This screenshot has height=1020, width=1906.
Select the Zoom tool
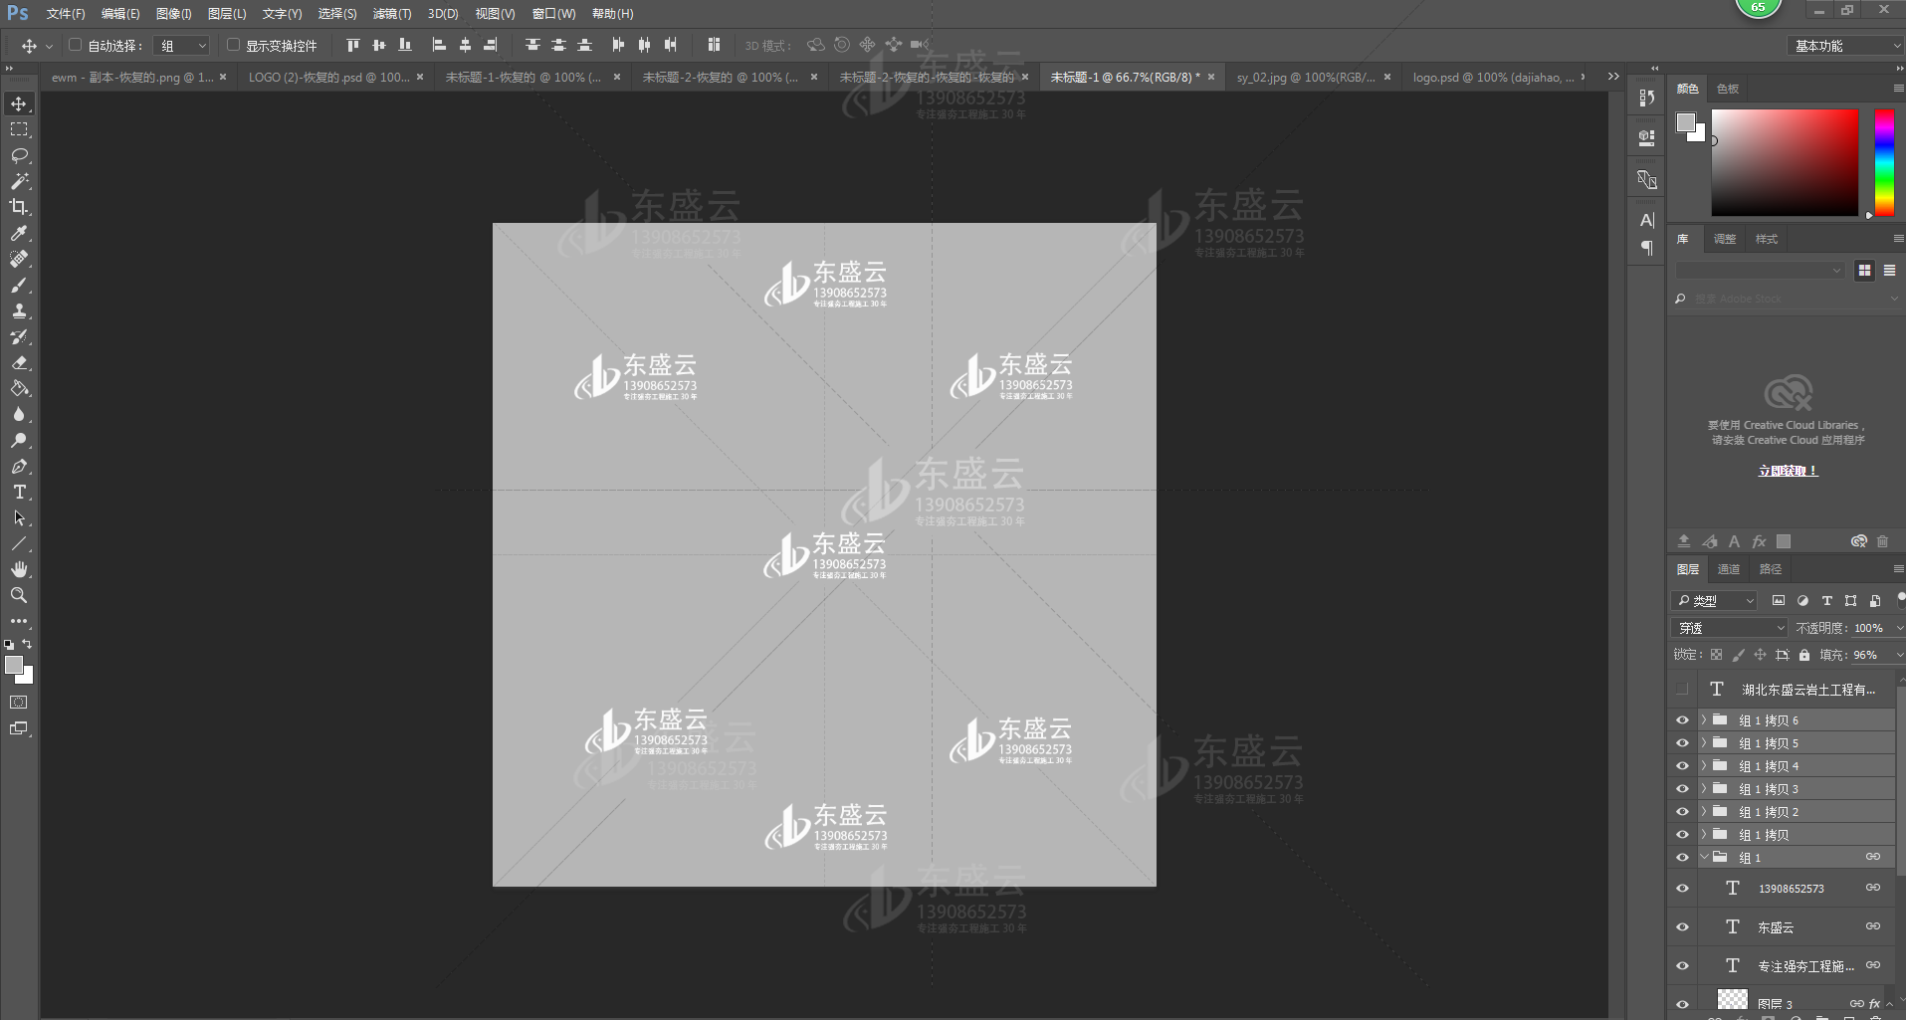[19, 595]
